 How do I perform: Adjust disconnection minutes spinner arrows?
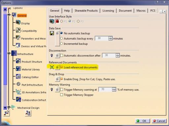[118, 56]
